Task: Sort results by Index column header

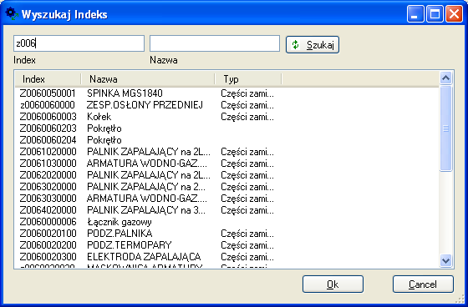Action: pos(48,79)
